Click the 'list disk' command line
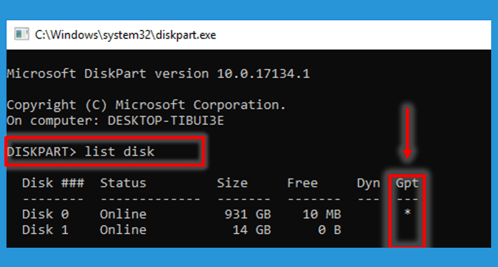498x267 pixels. click(81, 152)
